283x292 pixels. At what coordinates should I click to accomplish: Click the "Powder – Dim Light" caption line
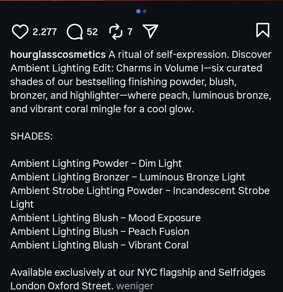pyautogui.click(x=96, y=163)
